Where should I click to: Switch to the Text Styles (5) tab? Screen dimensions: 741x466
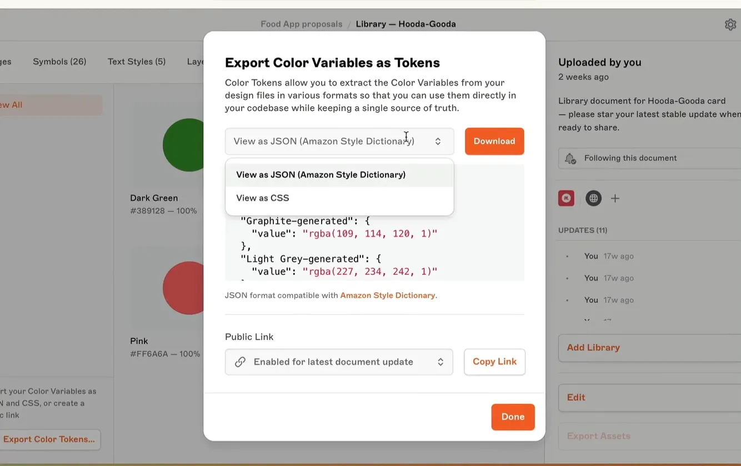click(x=137, y=62)
